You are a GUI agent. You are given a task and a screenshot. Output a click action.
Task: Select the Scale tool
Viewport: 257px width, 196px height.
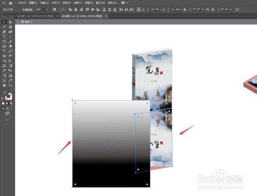pyautogui.click(x=10, y=51)
